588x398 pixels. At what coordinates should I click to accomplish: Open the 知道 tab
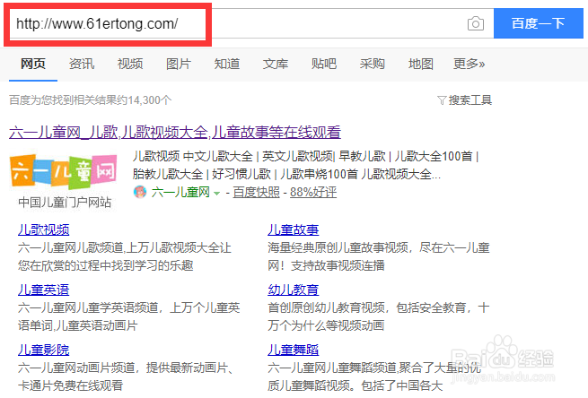pyautogui.click(x=227, y=64)
